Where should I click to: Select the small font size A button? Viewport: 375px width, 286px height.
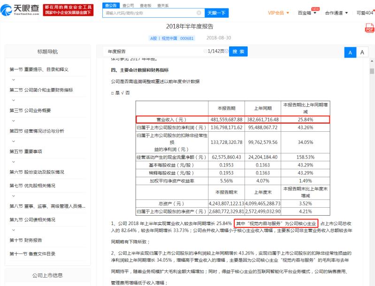click(x=362, y=53)
